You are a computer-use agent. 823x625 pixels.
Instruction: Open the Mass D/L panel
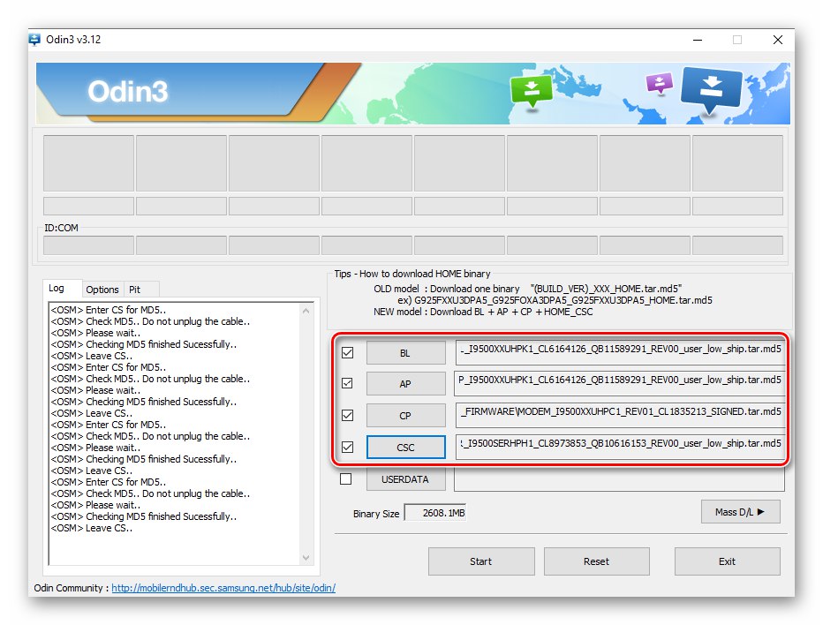point(740,512)
